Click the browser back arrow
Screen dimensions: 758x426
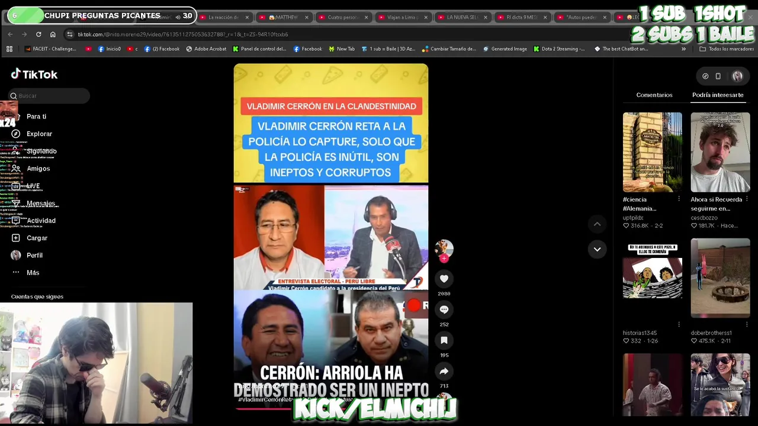[10, 34]
